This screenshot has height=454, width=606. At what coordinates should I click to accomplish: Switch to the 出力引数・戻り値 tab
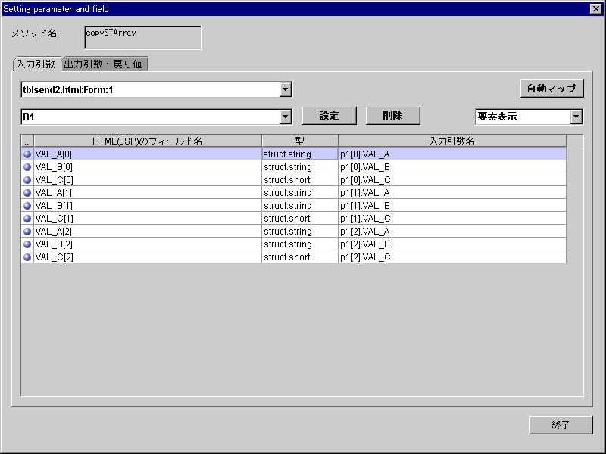pos(103,64)
